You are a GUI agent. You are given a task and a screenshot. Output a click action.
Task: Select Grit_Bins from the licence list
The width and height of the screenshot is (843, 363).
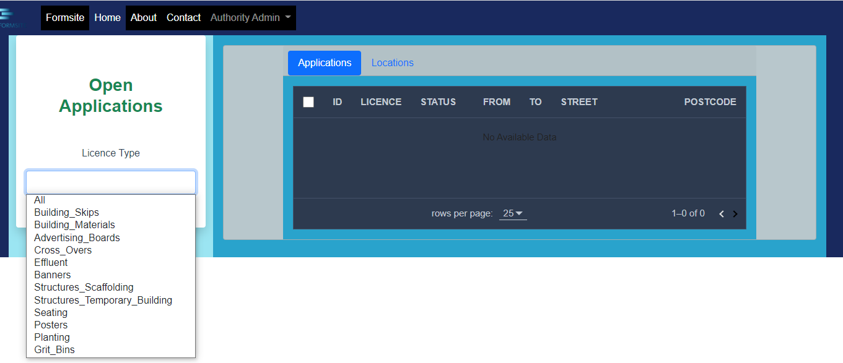point(54,349)
